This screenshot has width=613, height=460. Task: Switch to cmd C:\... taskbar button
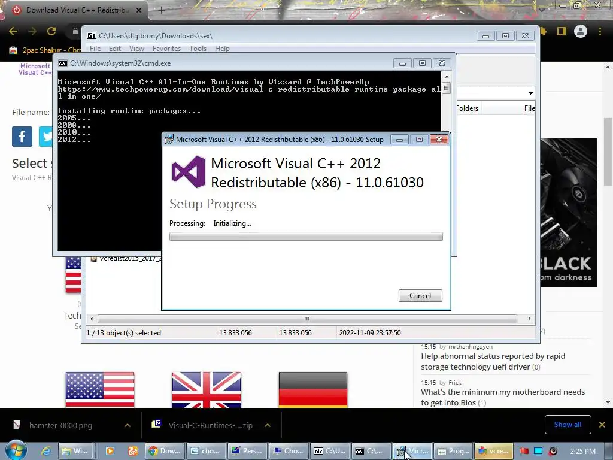[372, 451]
